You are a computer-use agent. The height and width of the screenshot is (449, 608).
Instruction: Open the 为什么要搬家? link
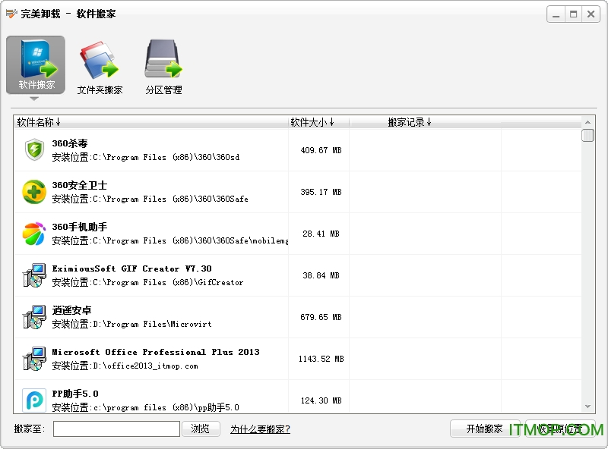point(260,429)
